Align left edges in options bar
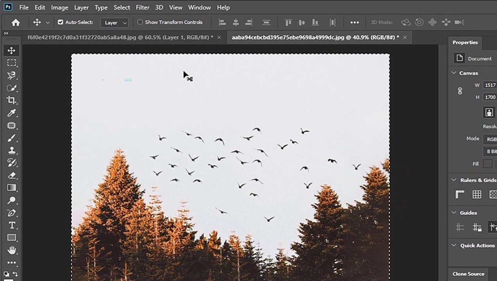 (x=222, y=23)
